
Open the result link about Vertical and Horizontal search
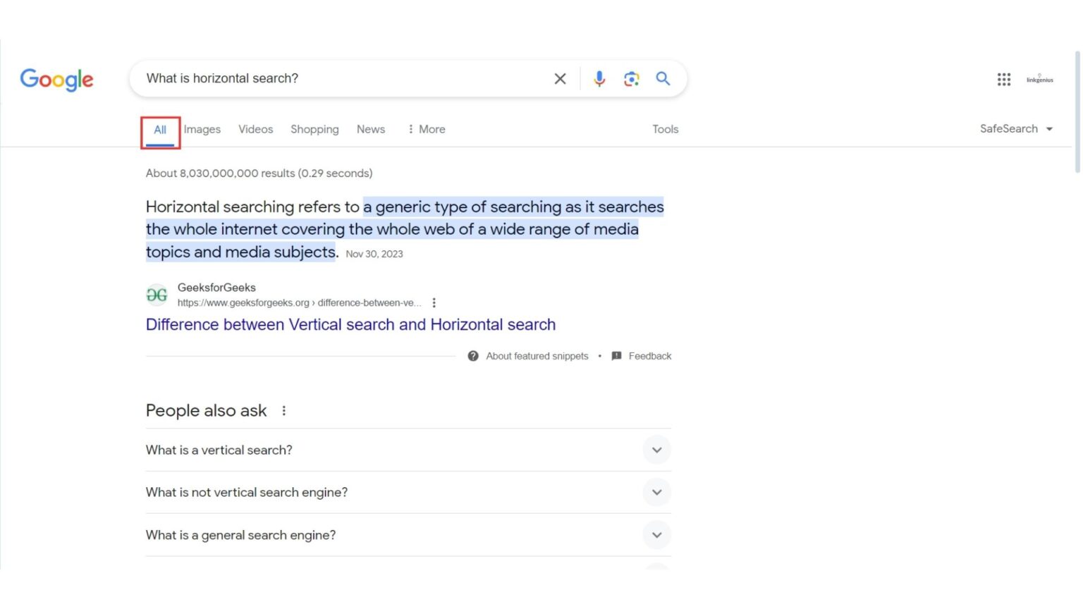[x=350, y=324]
